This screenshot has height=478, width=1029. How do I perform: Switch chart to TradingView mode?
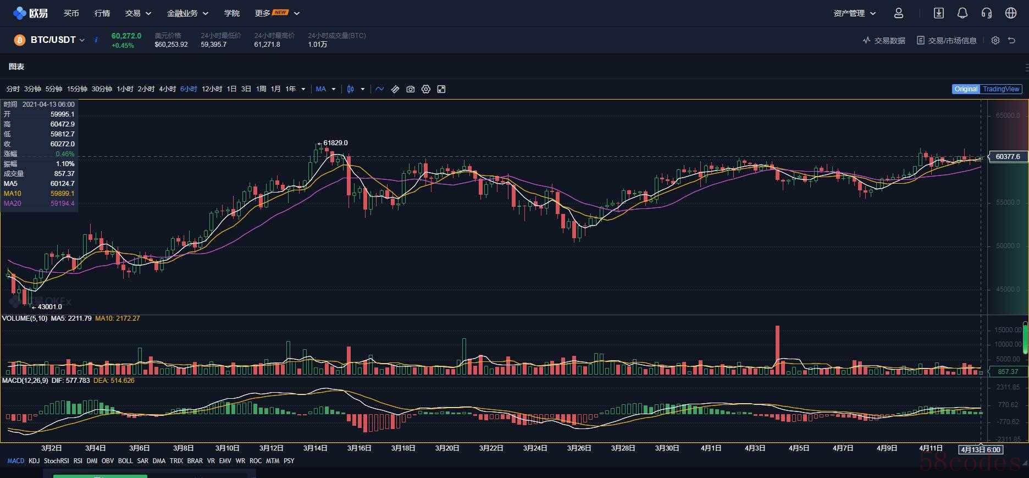point(1000,89)
